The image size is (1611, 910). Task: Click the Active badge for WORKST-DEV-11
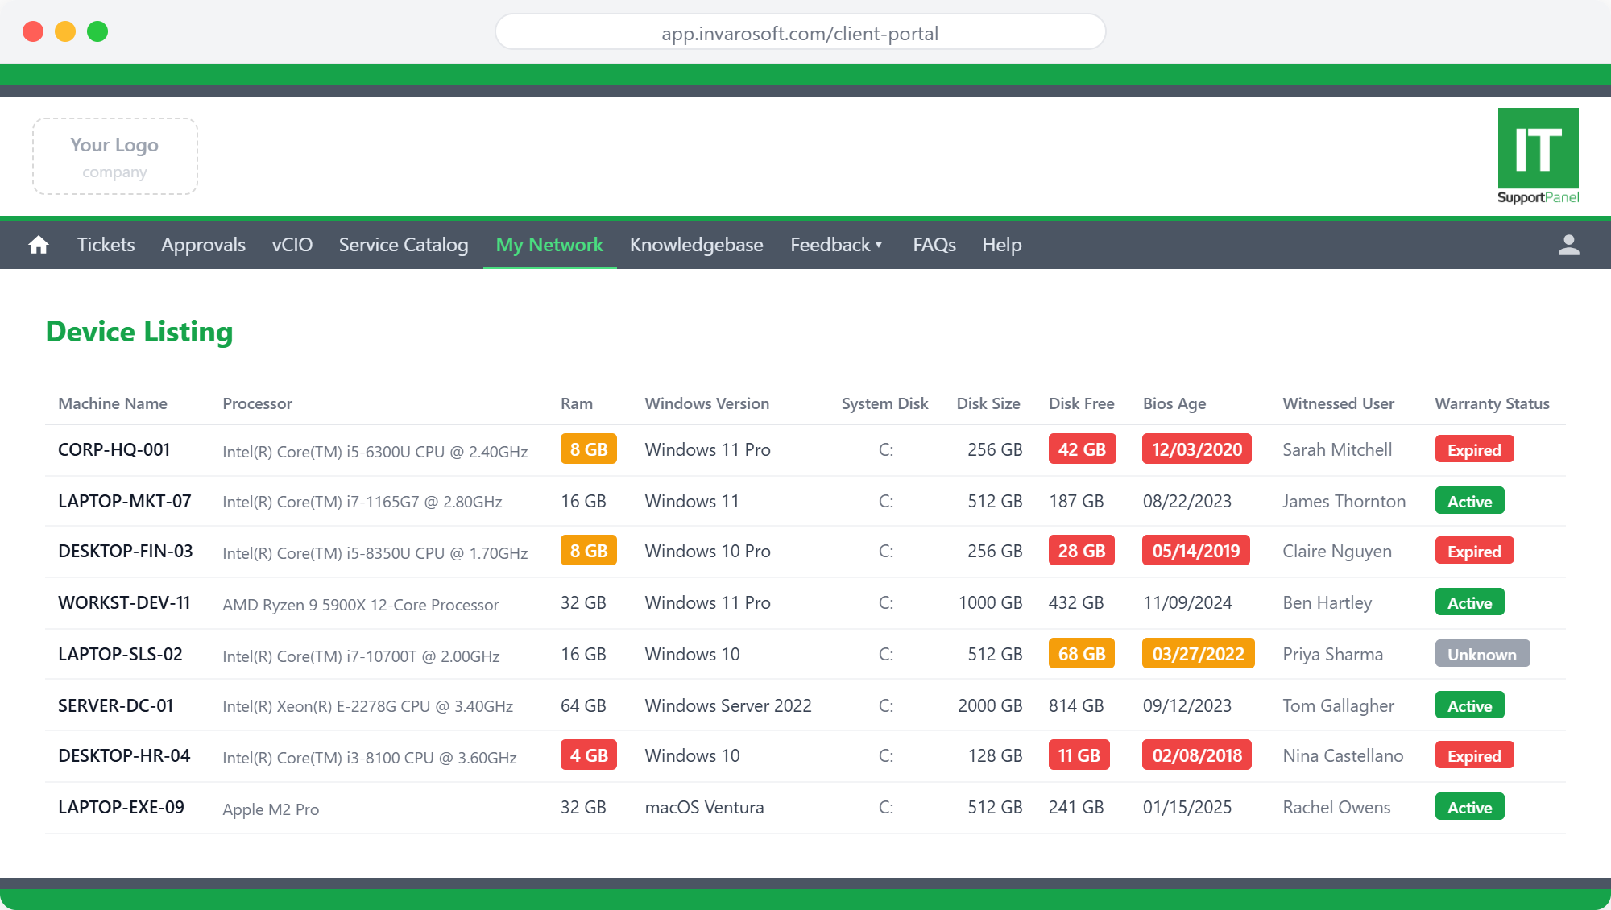(x=1469, y=602)
